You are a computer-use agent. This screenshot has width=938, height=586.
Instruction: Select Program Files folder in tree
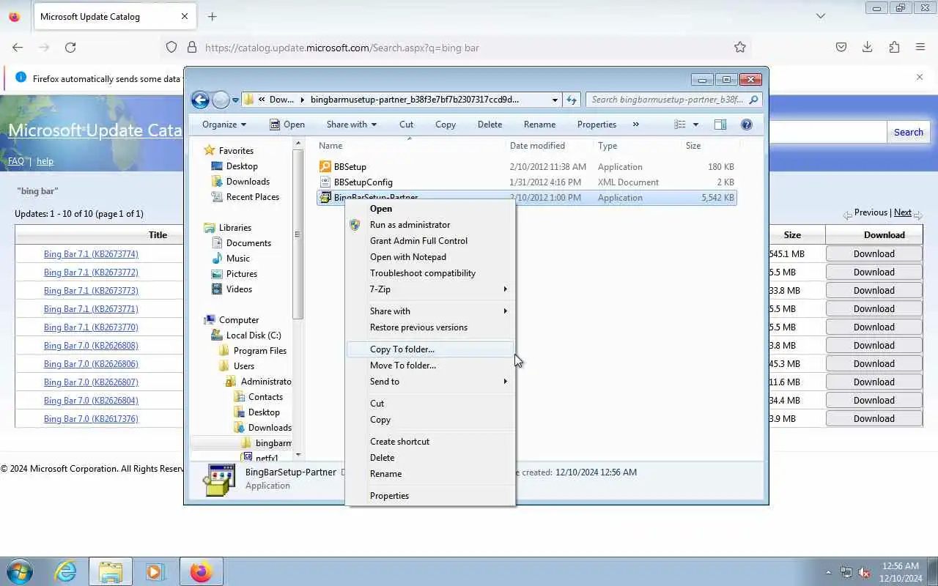259,351
